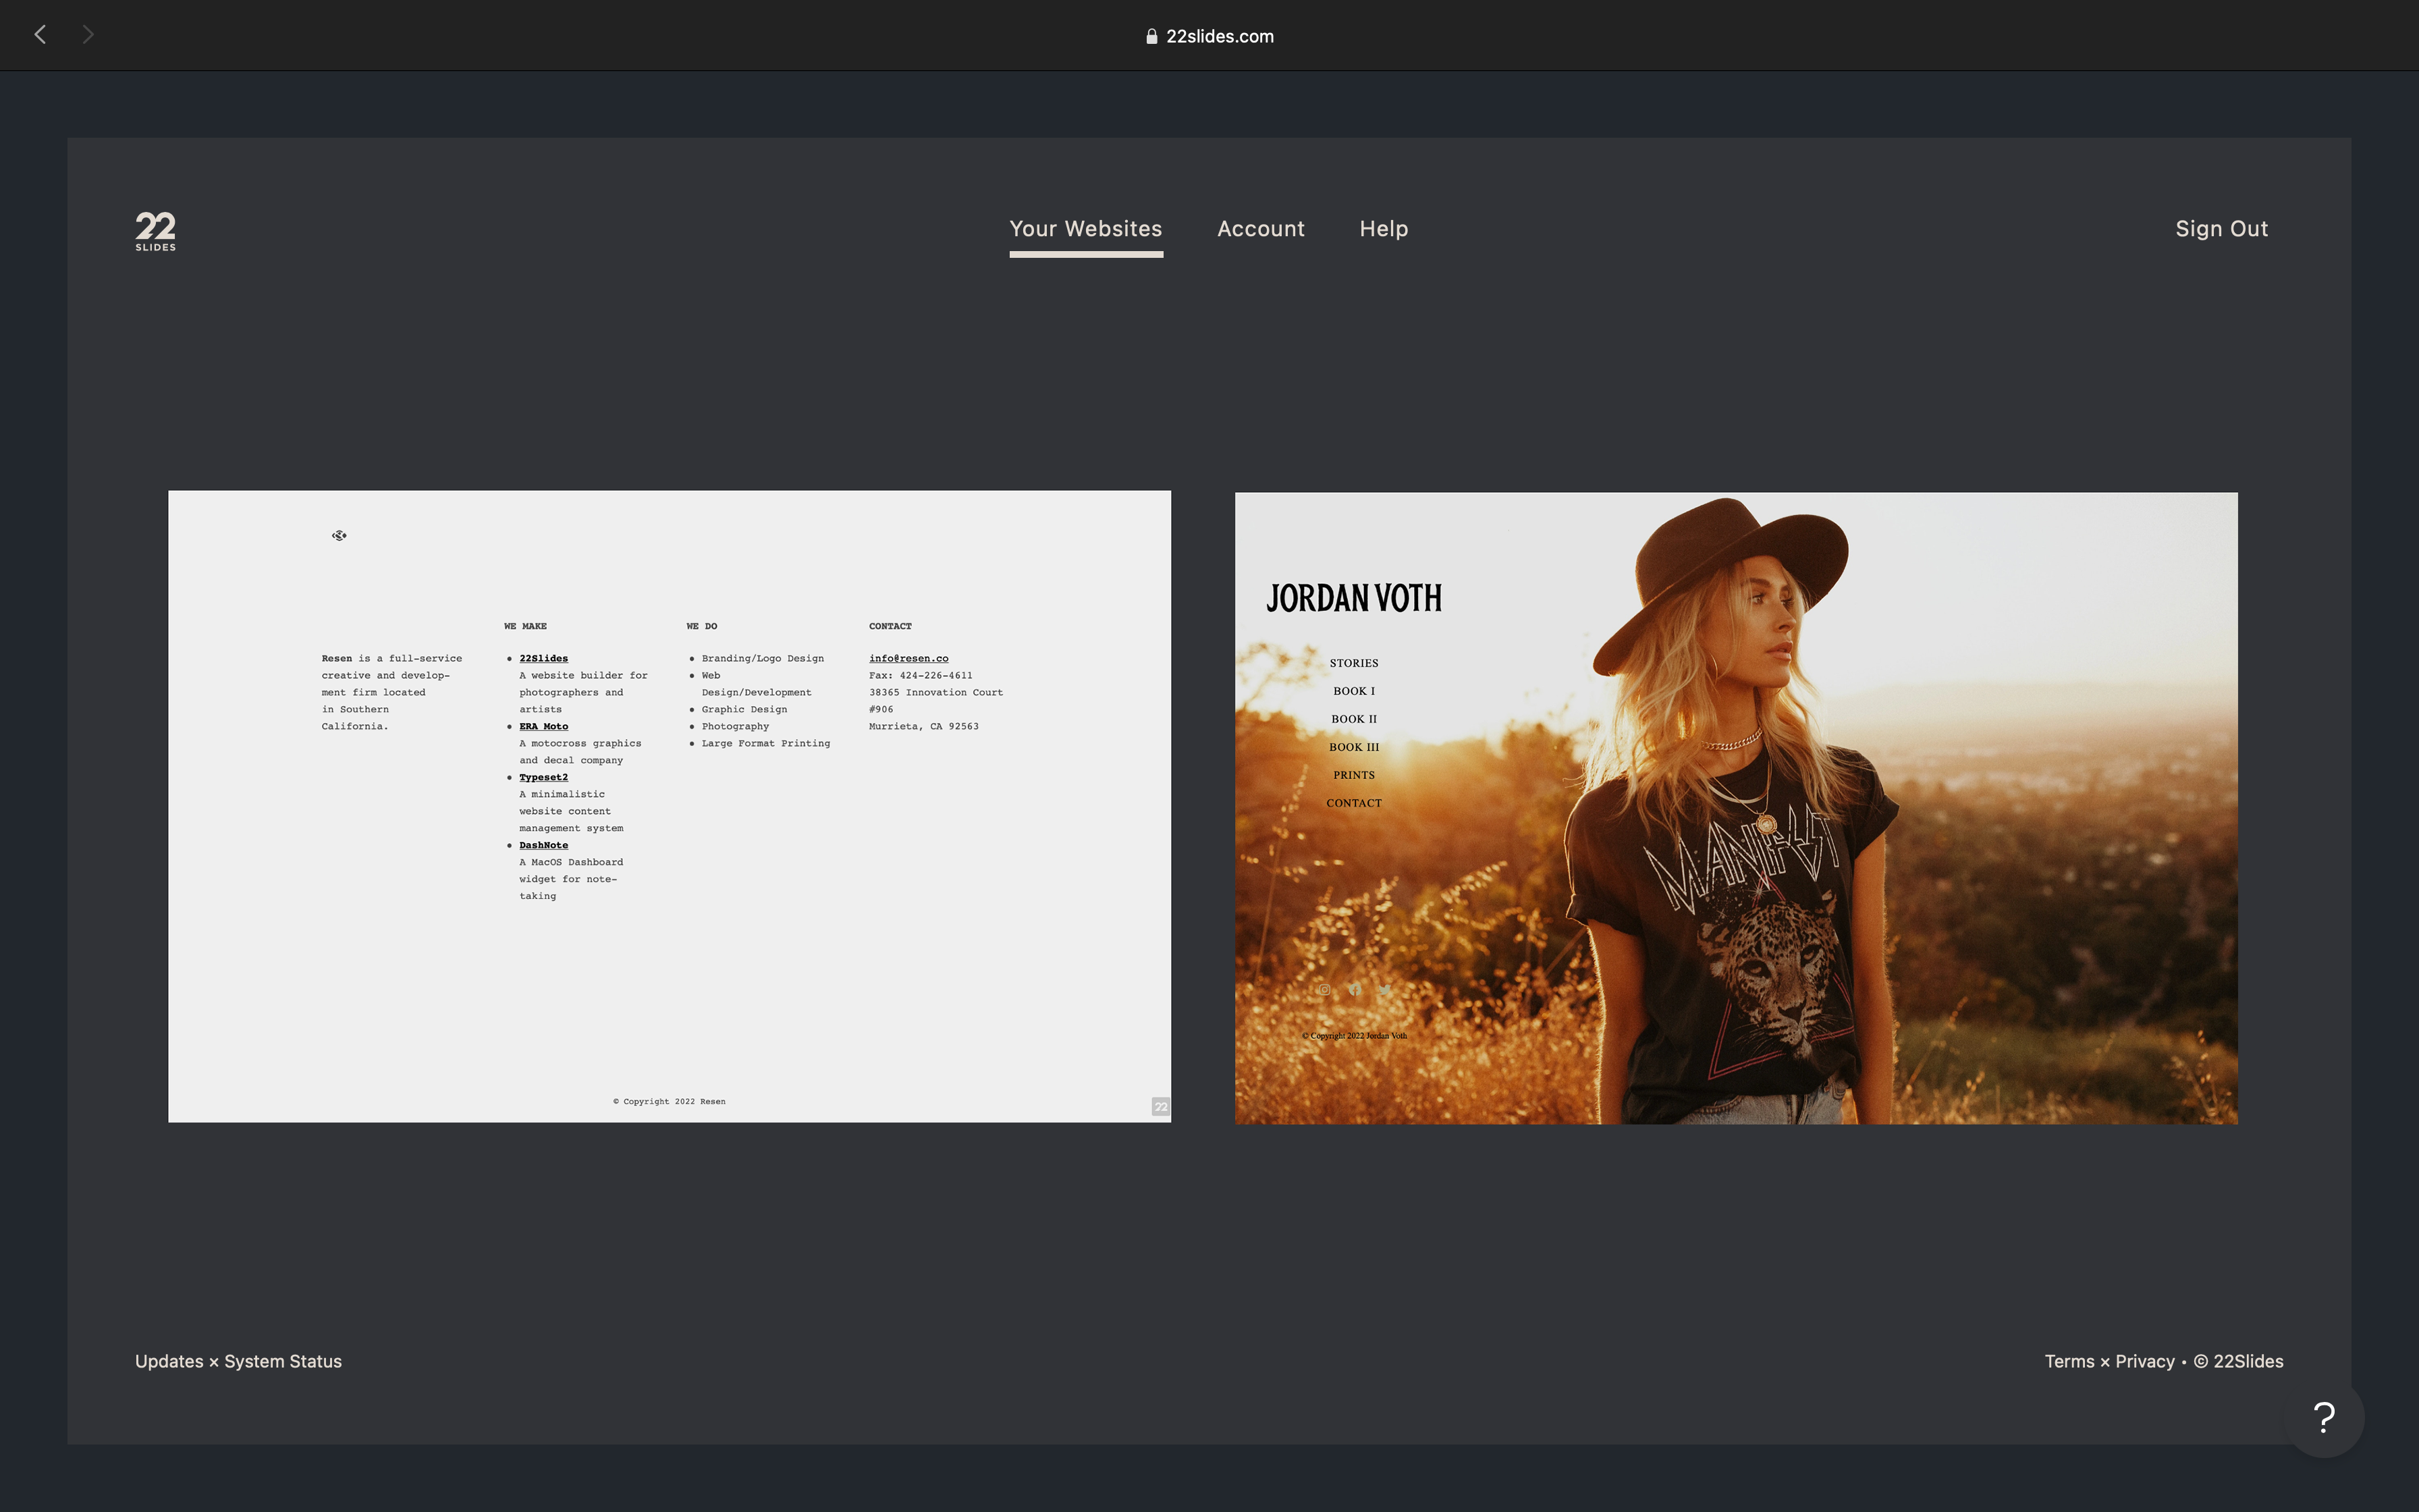This screenshot has height=1512, width=2419.
Task: Click Sign Out
Action: pyautogui.click(x=2222, y=228)
